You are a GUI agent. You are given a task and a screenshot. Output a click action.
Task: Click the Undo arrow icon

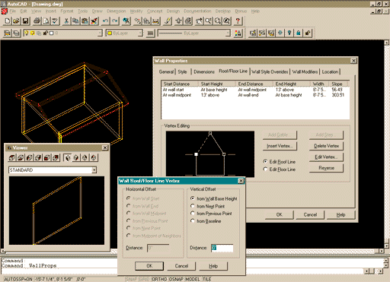pyautogui.click(x=105, y=21)
